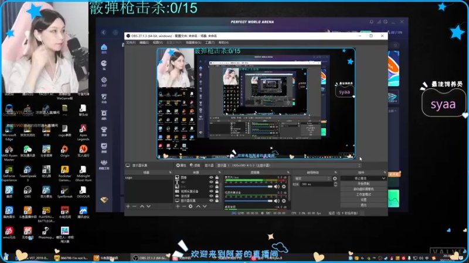
Task: Pop out the Scenes dock panel
Action: coord(170,172)
